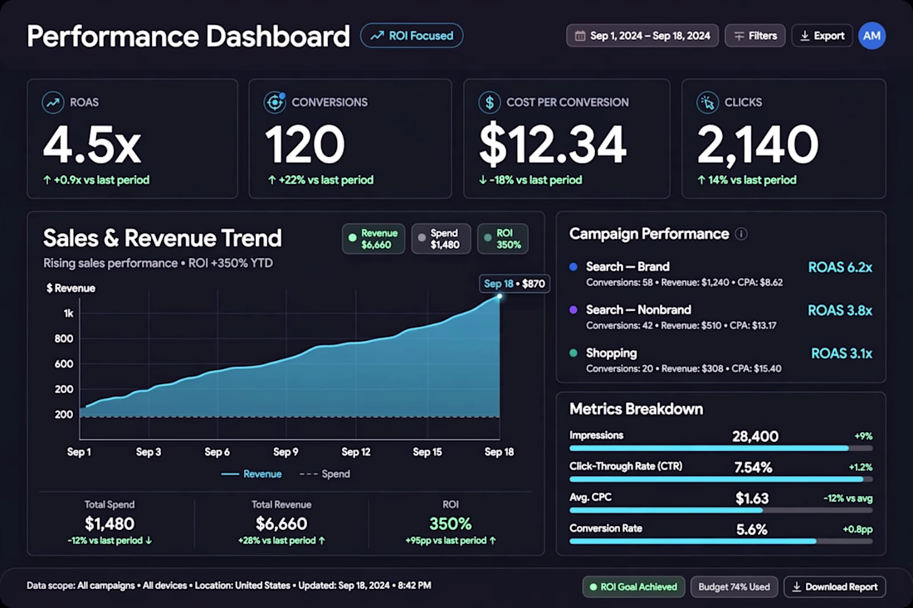Click the trend icon in ROI Focused badge
The width and height of the screenshot is (913, 608).
378,36
